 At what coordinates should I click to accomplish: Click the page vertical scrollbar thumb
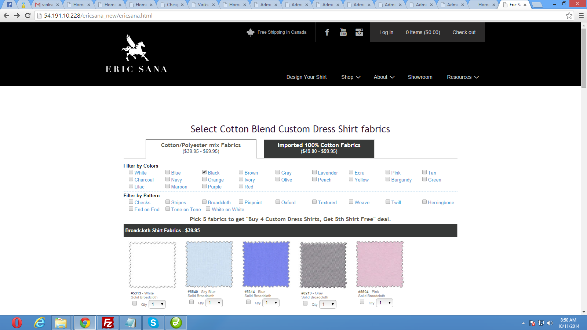(584, 58)
